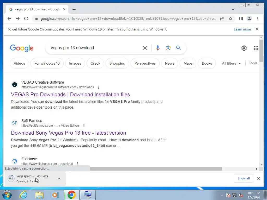Image resolution: width=267 pixels, height=200 pixels.
Task: Click into the Google search field
Action: 95,48
